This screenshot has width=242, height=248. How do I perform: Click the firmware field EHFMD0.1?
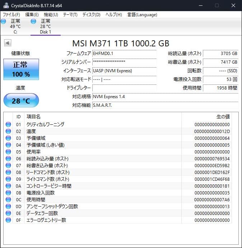pos(124,54)
